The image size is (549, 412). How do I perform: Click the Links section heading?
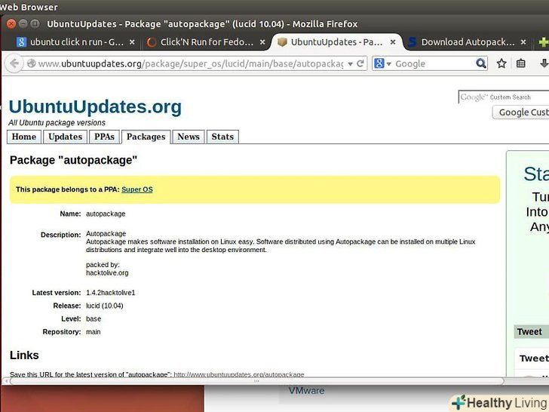pos(24,355)
